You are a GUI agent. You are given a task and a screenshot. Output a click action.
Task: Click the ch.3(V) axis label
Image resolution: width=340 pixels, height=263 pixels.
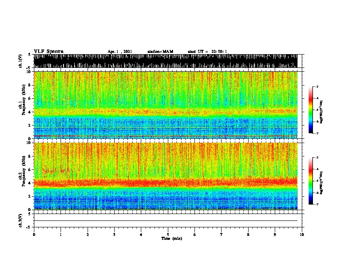20,220
